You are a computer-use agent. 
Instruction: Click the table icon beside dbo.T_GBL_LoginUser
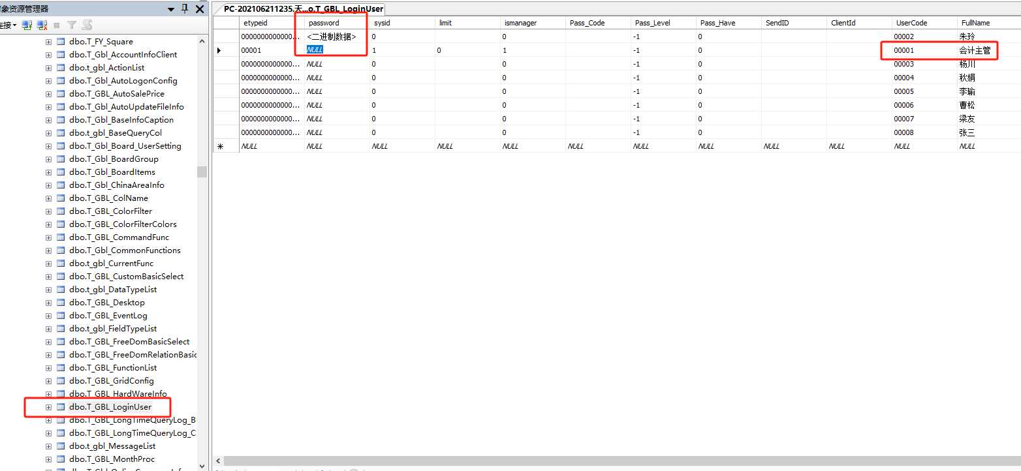pos(61,407)
